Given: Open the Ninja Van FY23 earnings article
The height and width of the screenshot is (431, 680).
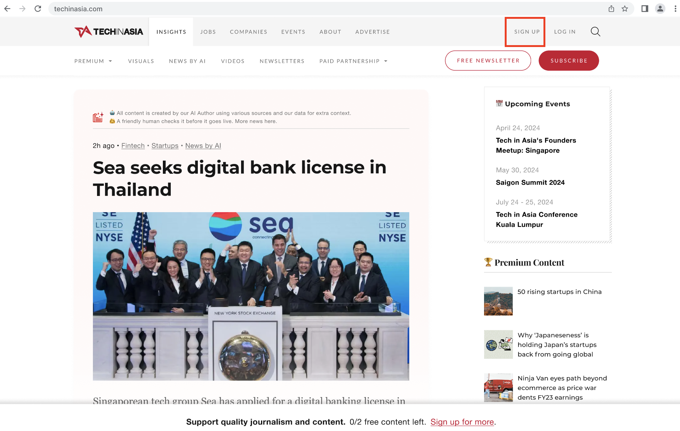Looking at the screenshot, I should pos(562,388).
